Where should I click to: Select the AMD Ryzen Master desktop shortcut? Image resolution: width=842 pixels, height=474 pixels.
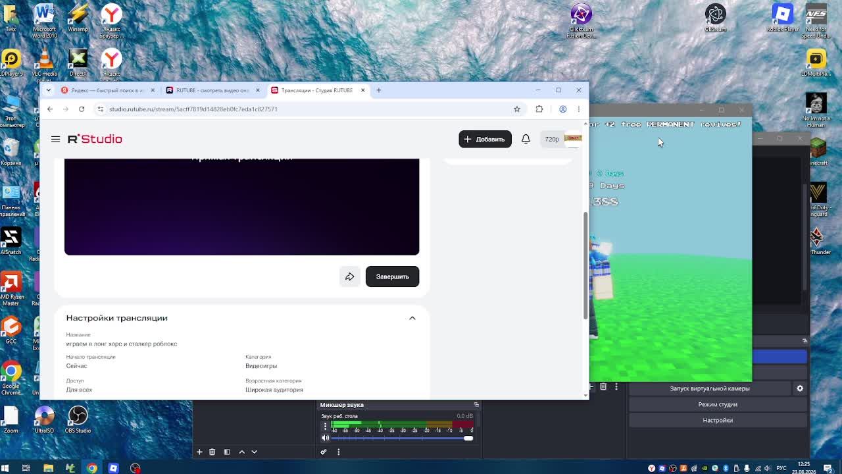(x=11, y=290)
